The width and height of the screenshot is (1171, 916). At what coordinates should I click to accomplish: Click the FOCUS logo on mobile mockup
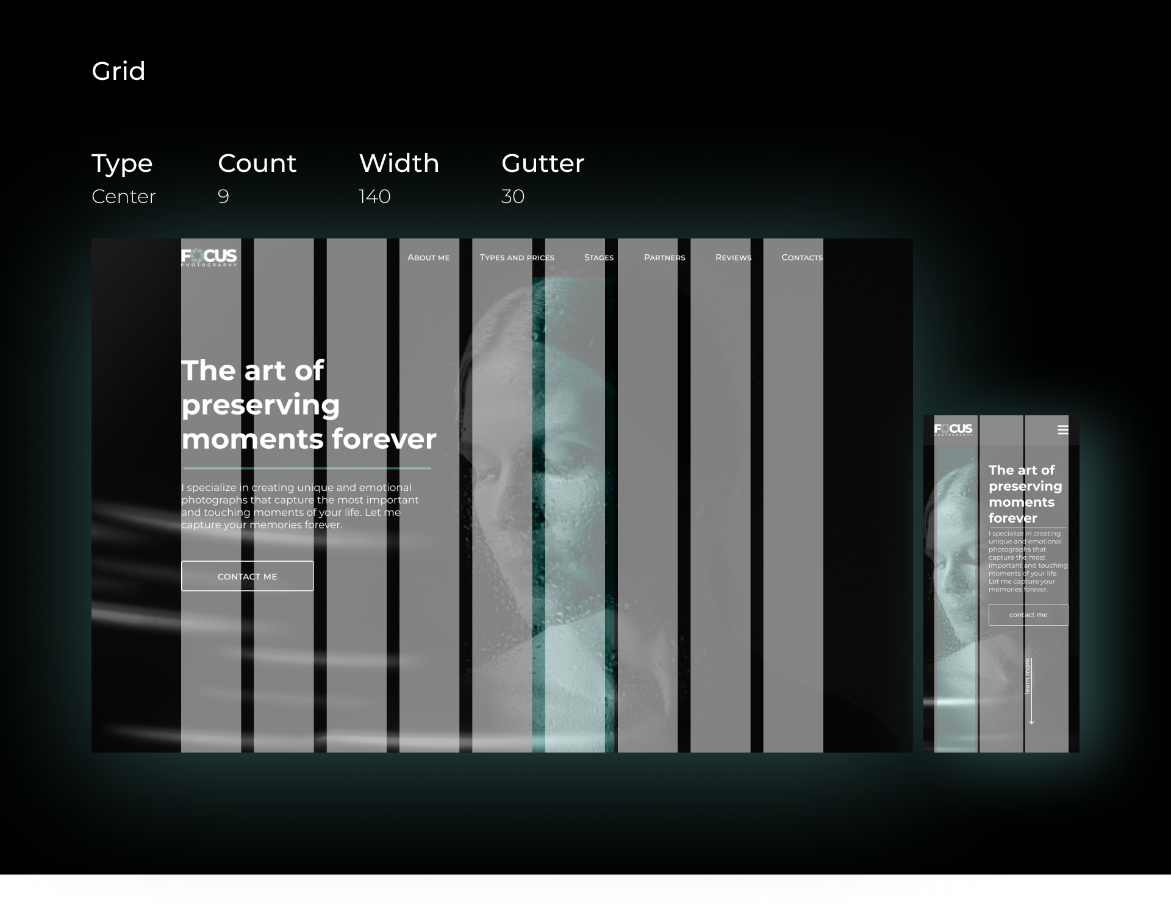pos(953,430)
